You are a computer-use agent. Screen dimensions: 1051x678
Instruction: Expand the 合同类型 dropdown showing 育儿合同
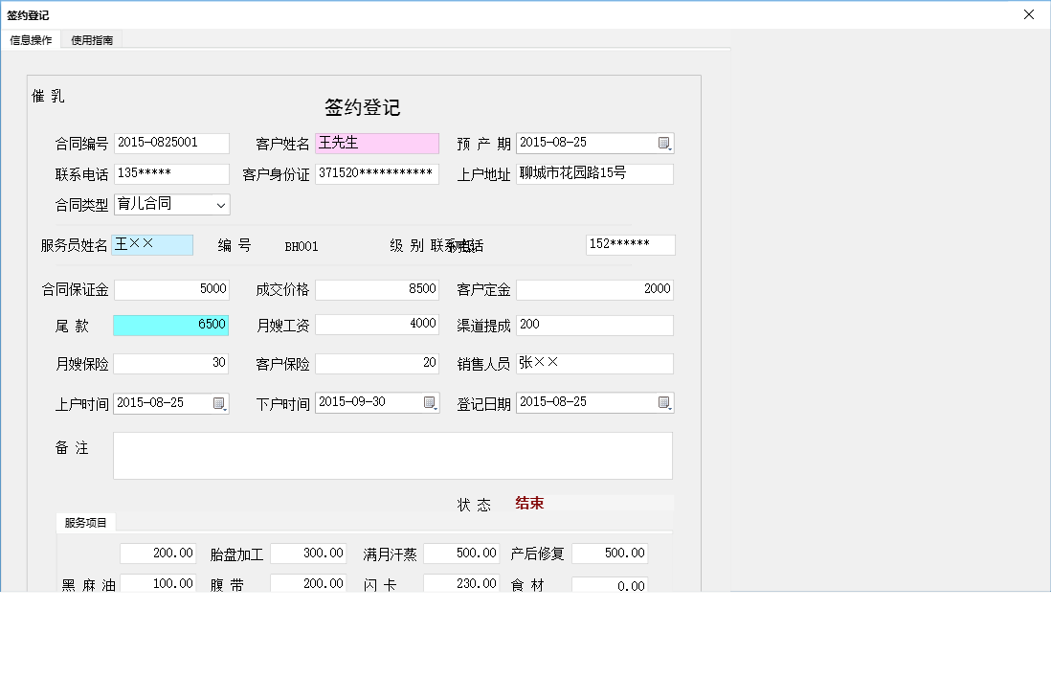(221, 204)
